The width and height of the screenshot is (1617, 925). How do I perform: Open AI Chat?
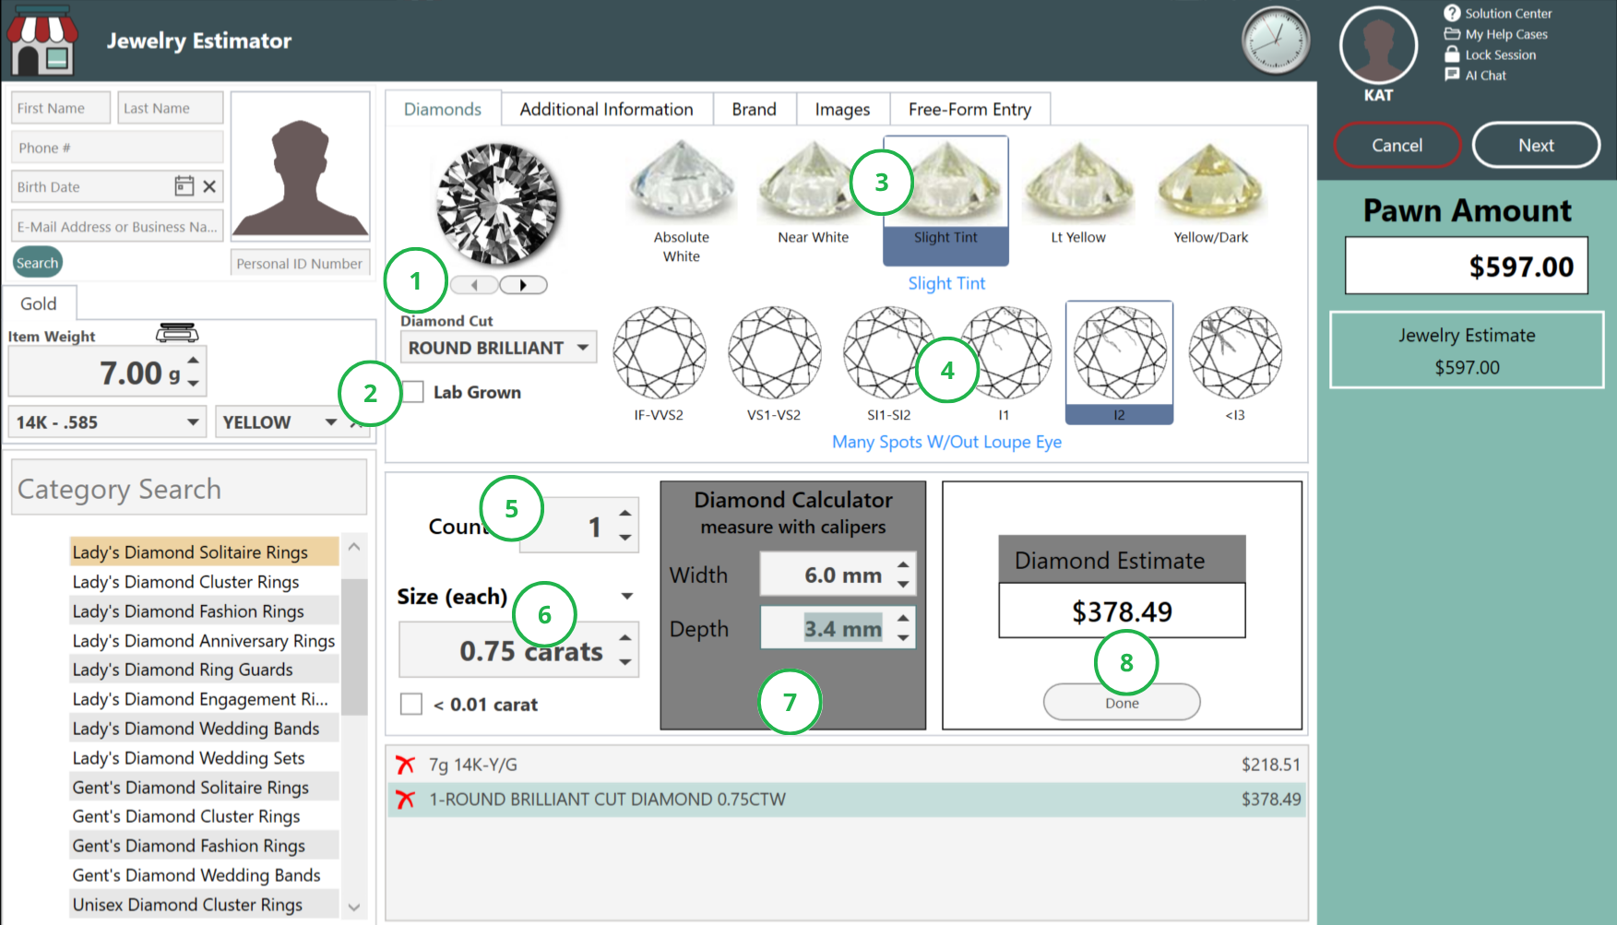[1476, 75]
